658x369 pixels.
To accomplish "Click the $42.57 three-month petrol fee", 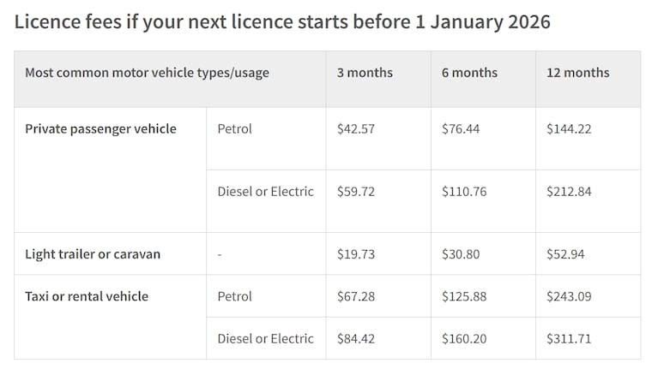I will click(x=355, y=129).
